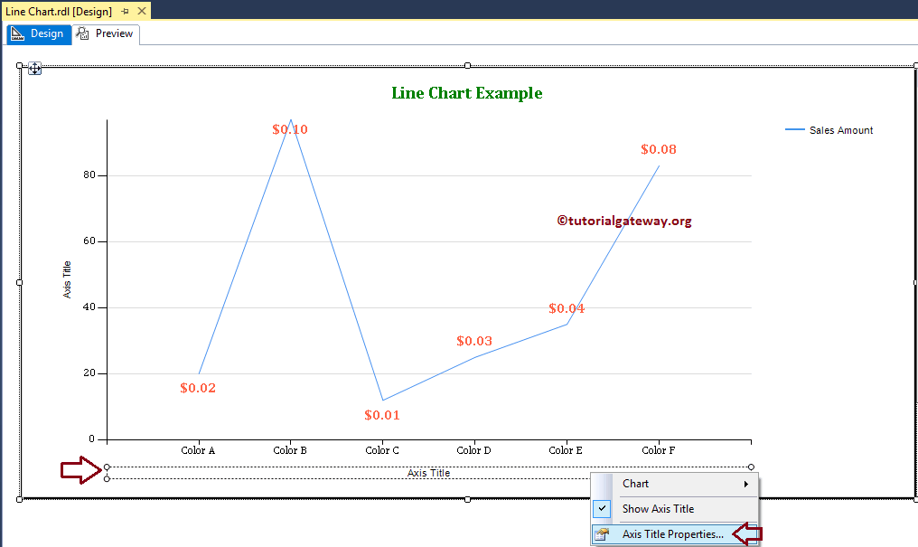Image resolution: width=918 pixels, height=547 pixels.
Task: Click the $0.04 data label
Action: point(567,308)
